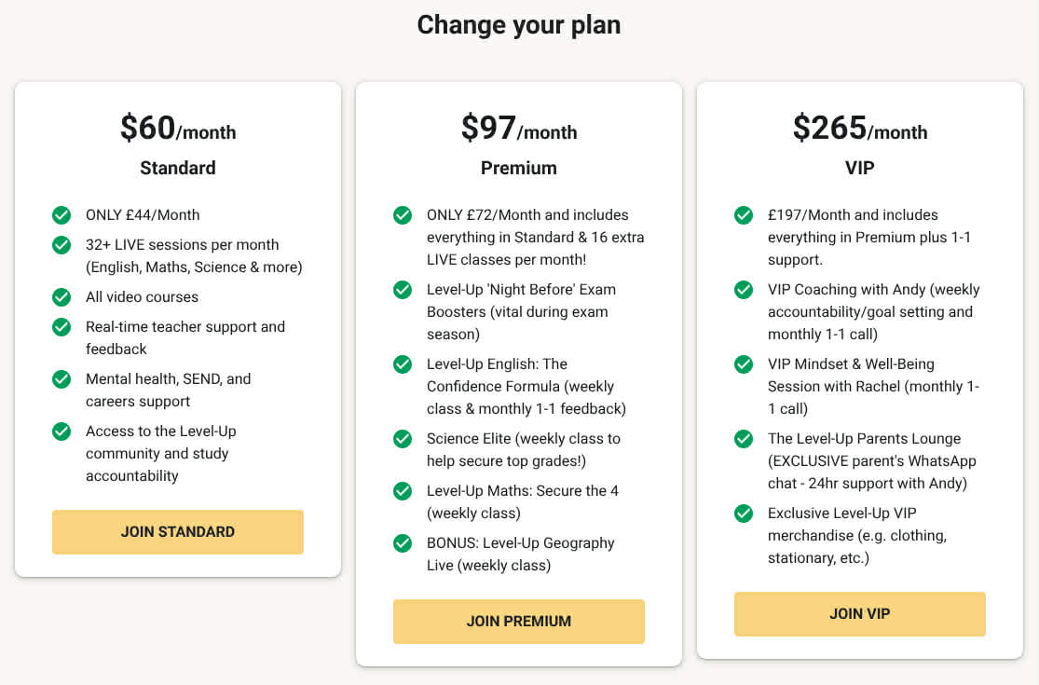Click the checkmark for 'Real-time teacher support'
This screenshot has width=1039, height=685.
[62, 327]
